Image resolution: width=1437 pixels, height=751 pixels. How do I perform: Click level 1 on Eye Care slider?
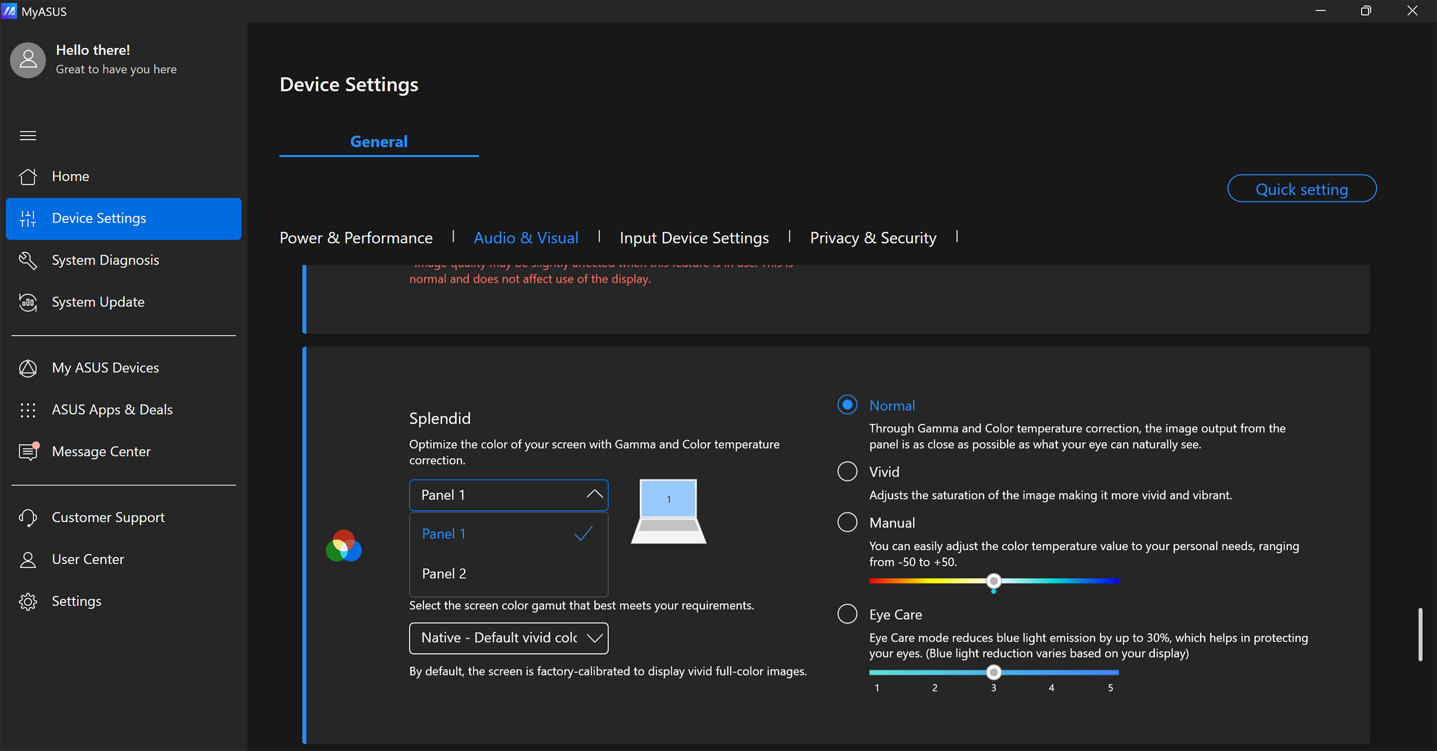pyautogui.click(x=877, y=688)
